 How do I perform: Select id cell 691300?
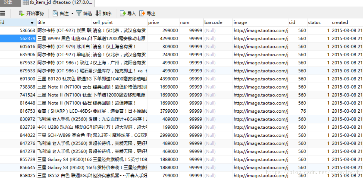(18, 79)
